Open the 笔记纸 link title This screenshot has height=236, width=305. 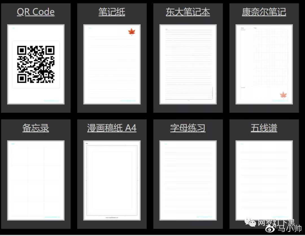click(x=112, y=12)
